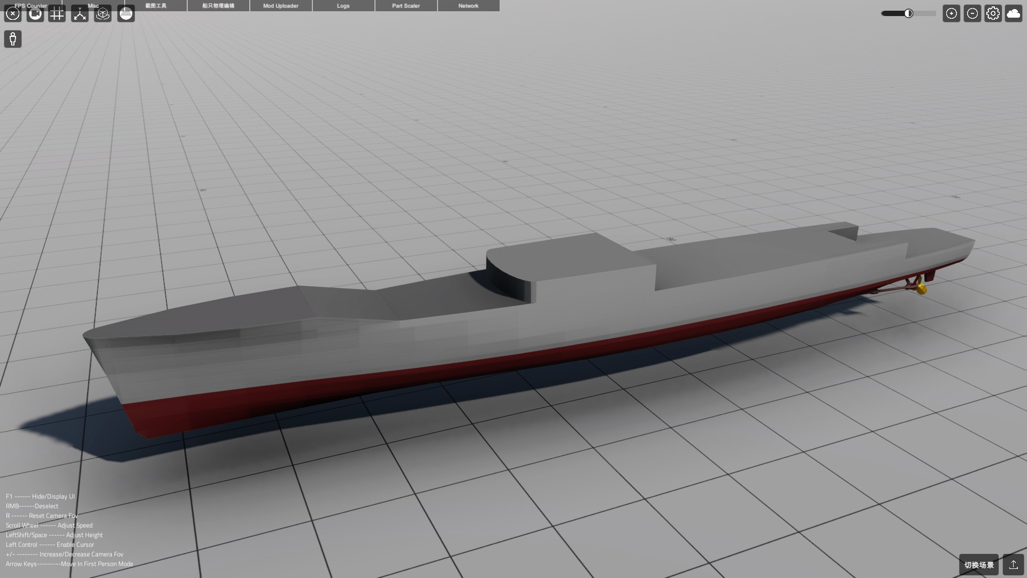Click the cloud icon
Viewport: 1027px width, 578px height.
[x=1013, y=13]
